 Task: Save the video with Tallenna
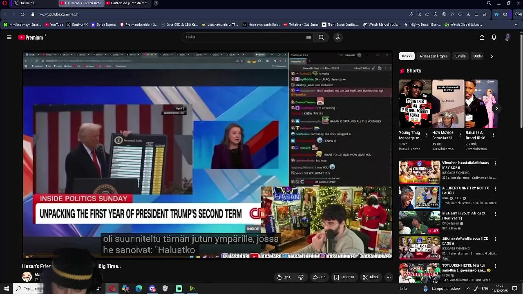click(344, 277)
